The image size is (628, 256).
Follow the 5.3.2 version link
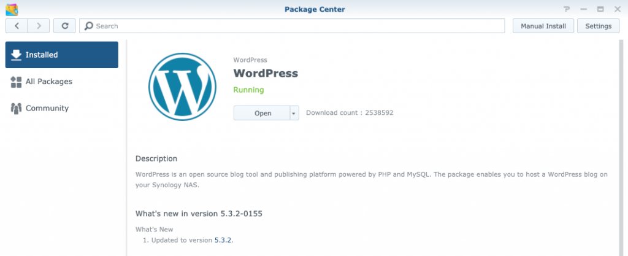pyautogui.click(x=223, y=241)
